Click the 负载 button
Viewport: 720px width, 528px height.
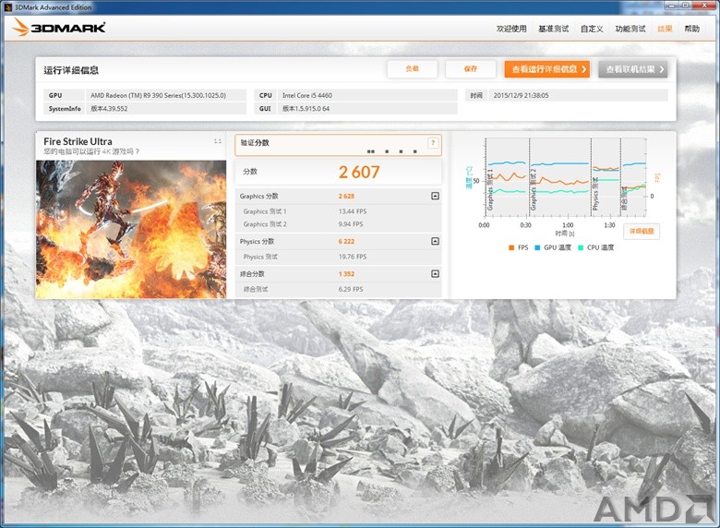click(412, 69)
